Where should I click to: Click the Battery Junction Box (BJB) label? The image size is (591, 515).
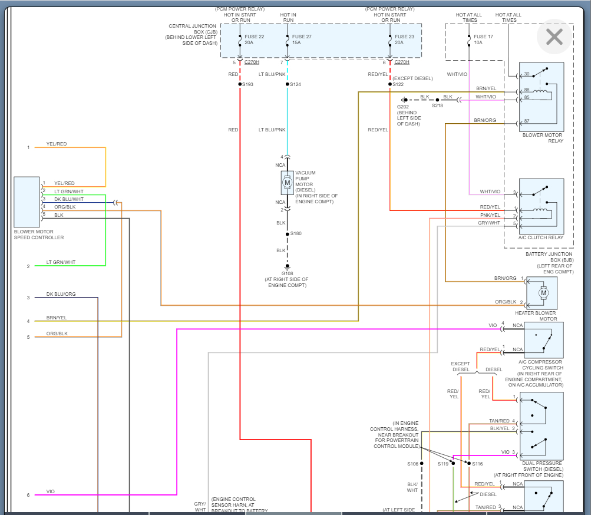click(x=549, y=260)
